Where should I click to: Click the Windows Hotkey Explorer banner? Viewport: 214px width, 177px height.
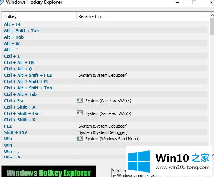click(49, 171)
